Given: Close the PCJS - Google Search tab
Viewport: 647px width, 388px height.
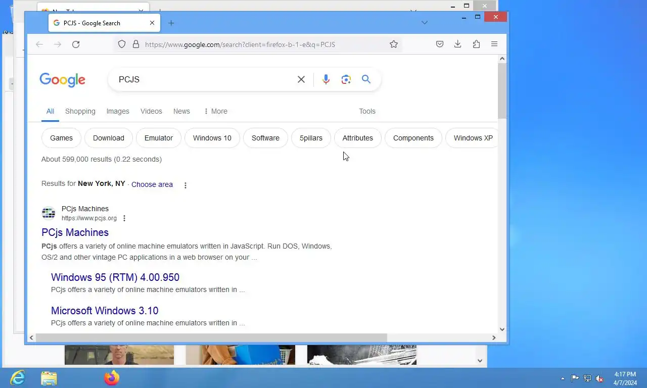Looking at the screenshot, I should (x=152, y=23).
